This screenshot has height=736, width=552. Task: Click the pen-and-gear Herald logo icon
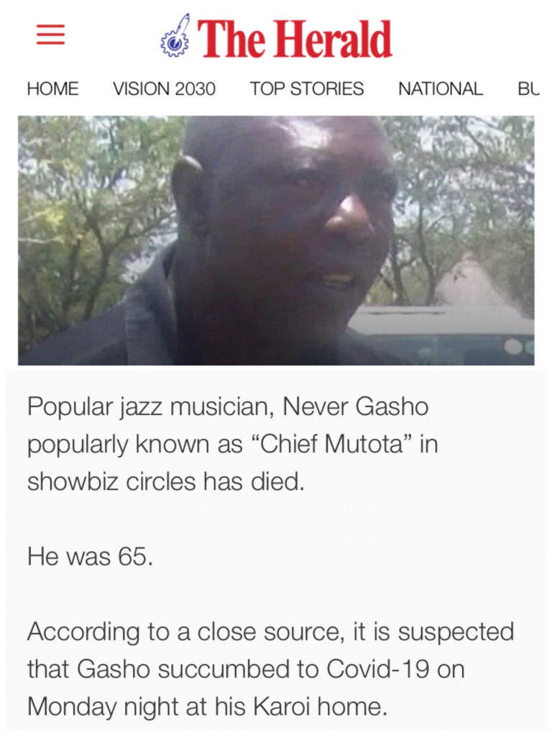[175, 36]
